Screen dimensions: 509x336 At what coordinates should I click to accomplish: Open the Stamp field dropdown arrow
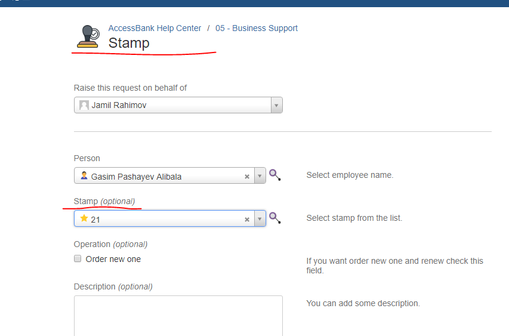pyautogui.click(x=260, y=220)
